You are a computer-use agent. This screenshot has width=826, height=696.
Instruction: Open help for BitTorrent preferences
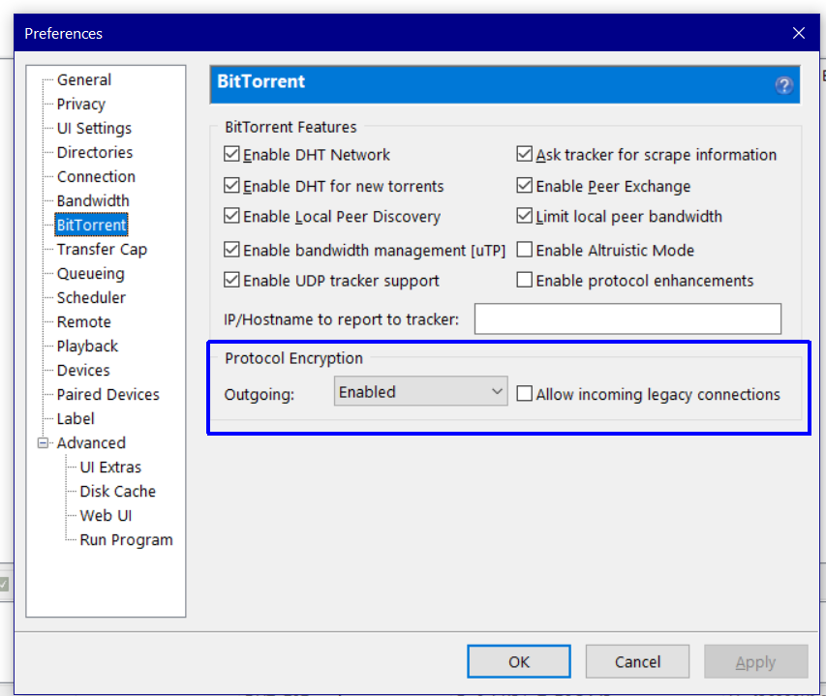783,85
